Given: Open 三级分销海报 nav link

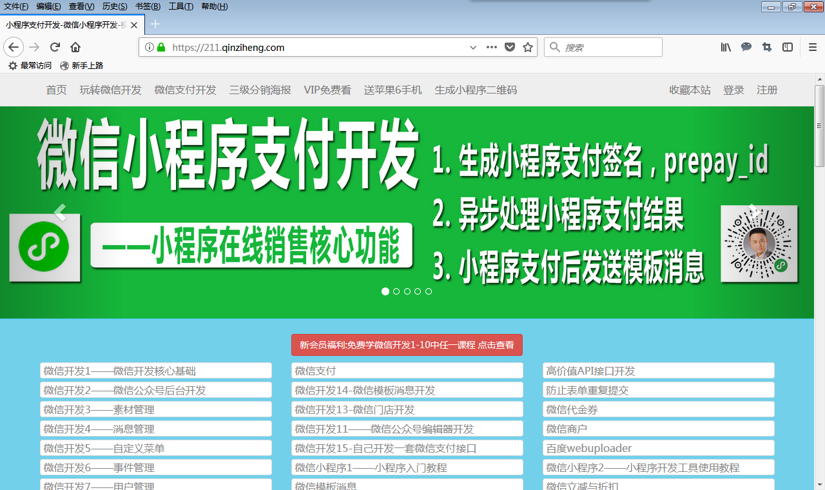Looking at the screenshot, I should pyautogui.click(x=260, y=90).
